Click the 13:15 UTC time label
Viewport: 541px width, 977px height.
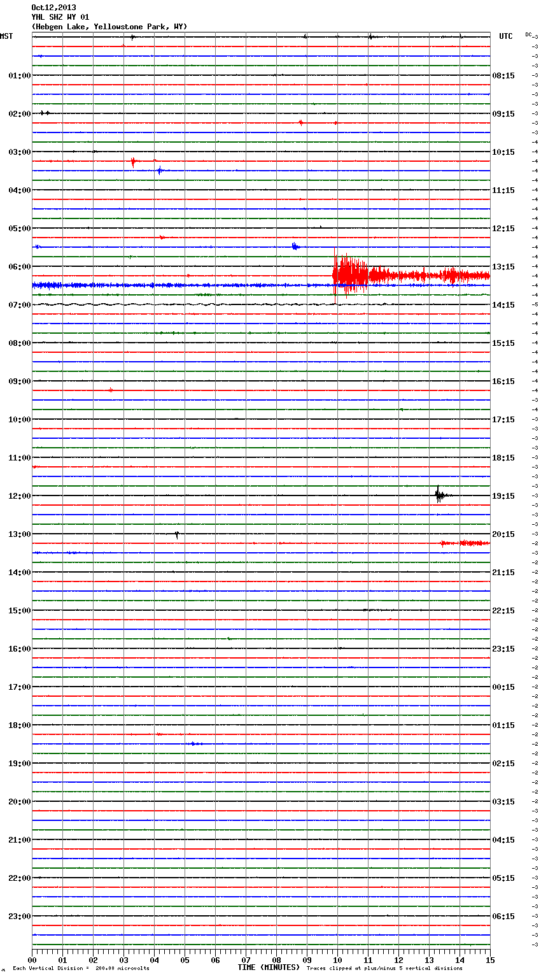pos(503,267)
